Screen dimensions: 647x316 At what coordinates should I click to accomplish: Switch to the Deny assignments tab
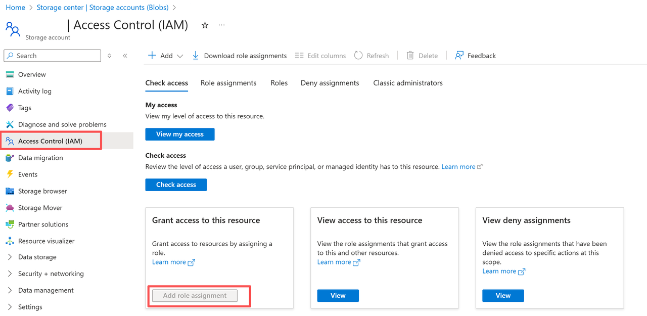(x=330, y=83)
